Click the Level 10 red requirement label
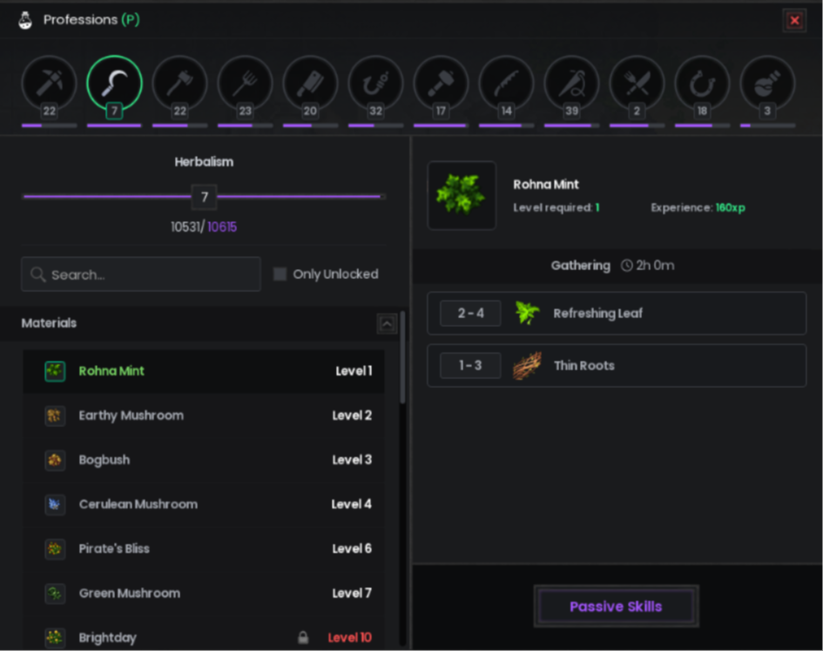This screenshot has height=651, width=823. (349, 637)
